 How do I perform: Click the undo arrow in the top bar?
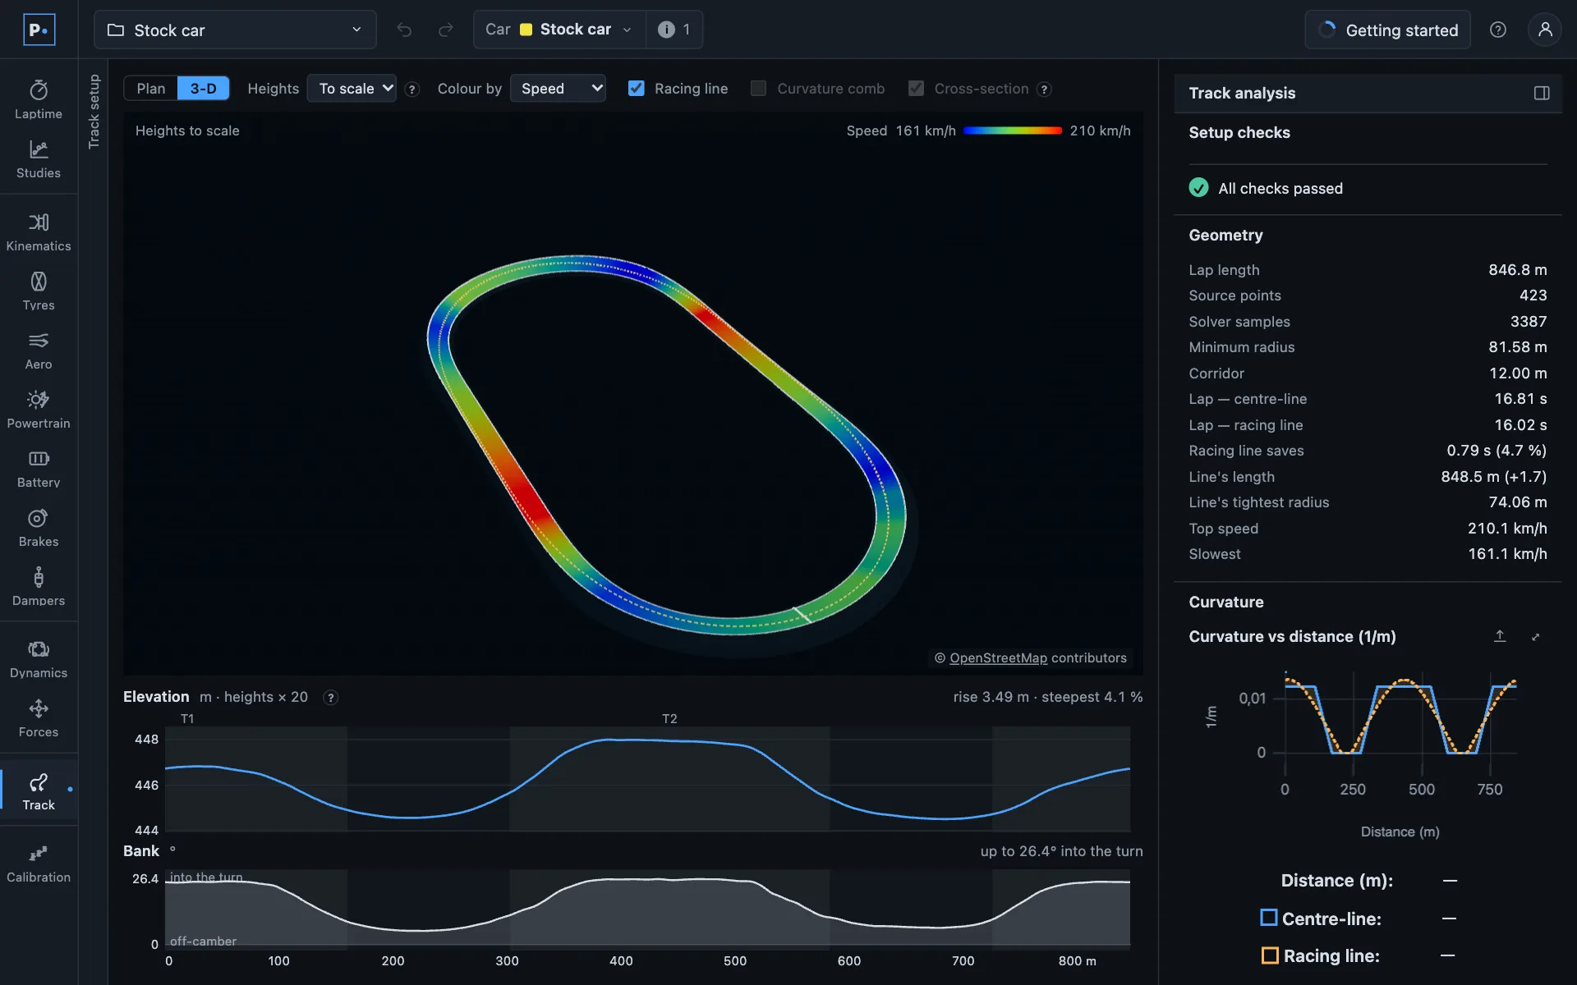(404, 30)
